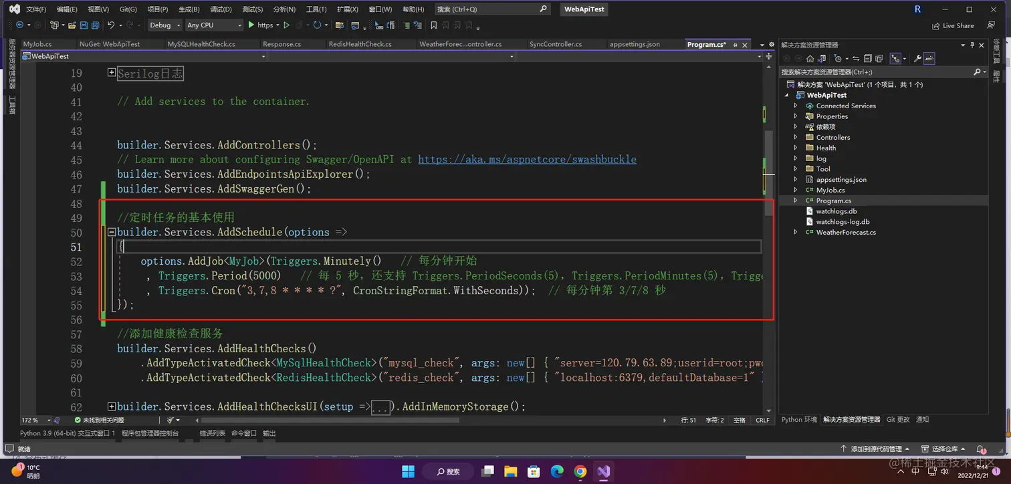Click the Solution Explorer search field
This screenshot has height=484, width=1011.
click(x=883, y=72)
